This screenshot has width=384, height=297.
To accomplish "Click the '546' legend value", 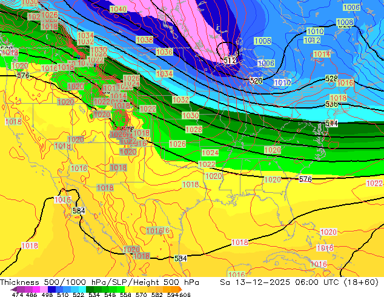I will point(110,295).
